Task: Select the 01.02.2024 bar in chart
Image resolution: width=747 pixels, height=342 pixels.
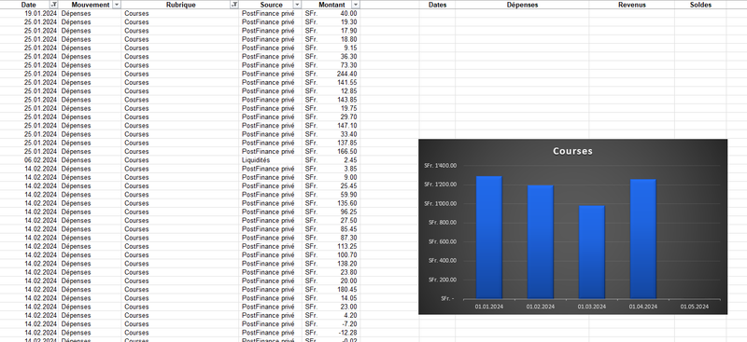Action: (541, 242)
